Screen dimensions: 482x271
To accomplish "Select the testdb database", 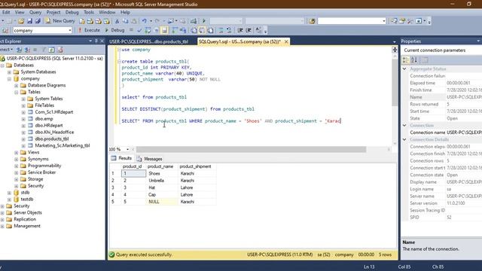I will click(27, 199).
